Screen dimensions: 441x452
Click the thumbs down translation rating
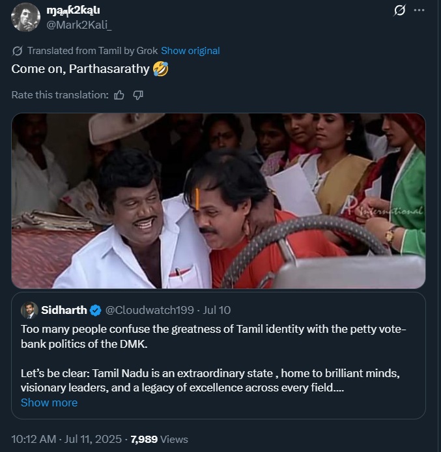[x=138, y=95]
